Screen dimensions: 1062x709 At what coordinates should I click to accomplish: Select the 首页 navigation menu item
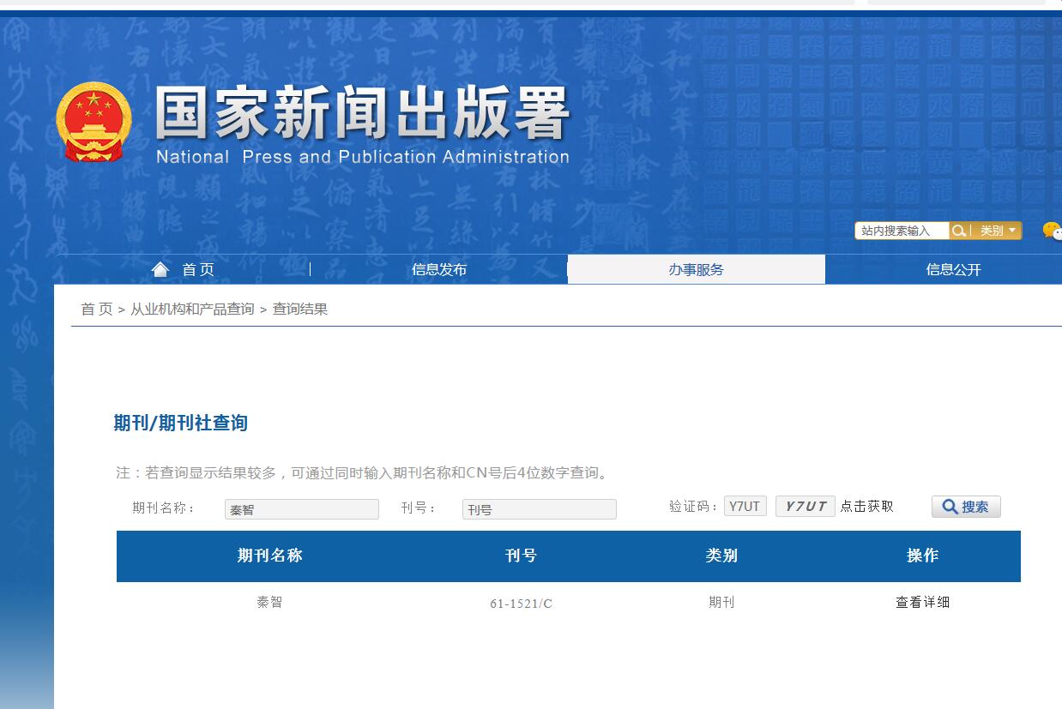198,268
